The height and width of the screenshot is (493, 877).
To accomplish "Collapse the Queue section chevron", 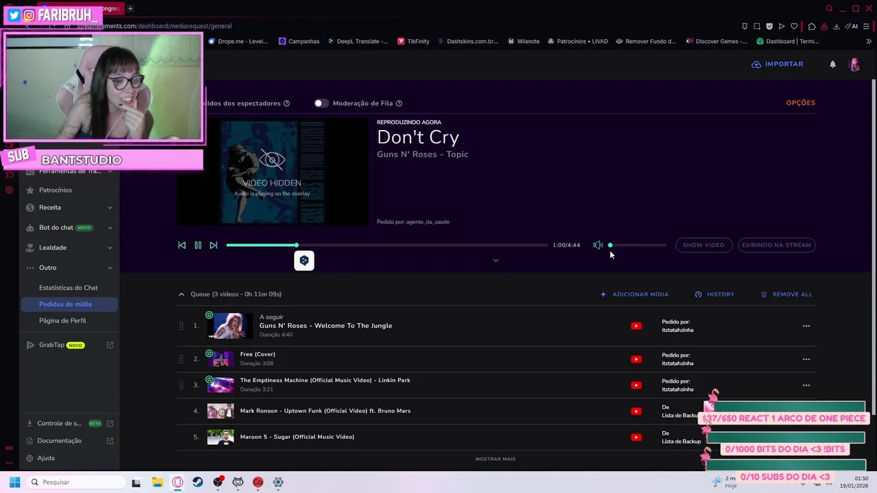I will (181, 294).
